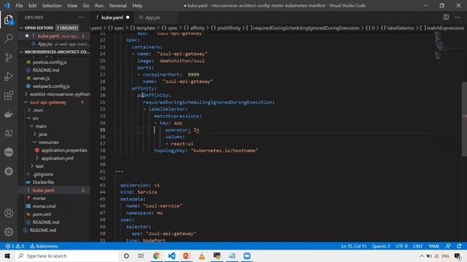This screenshot has height=262, width=467.
Task: Open the Search view icon
Action: [9, 39]
